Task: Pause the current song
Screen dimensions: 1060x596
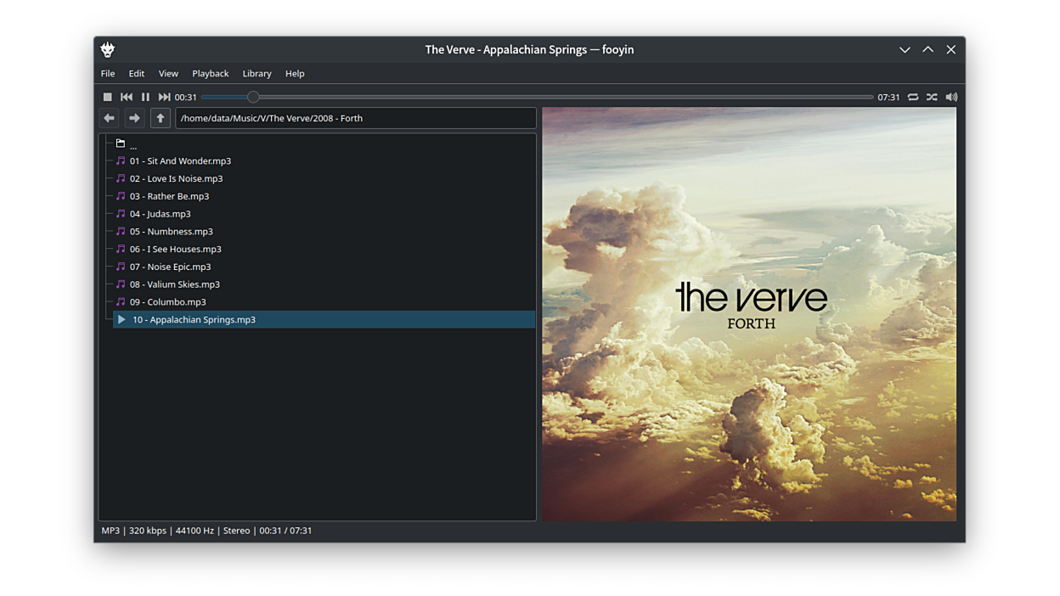Action: [145, 98]
